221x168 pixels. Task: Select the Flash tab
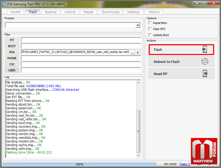click(33, 12)
